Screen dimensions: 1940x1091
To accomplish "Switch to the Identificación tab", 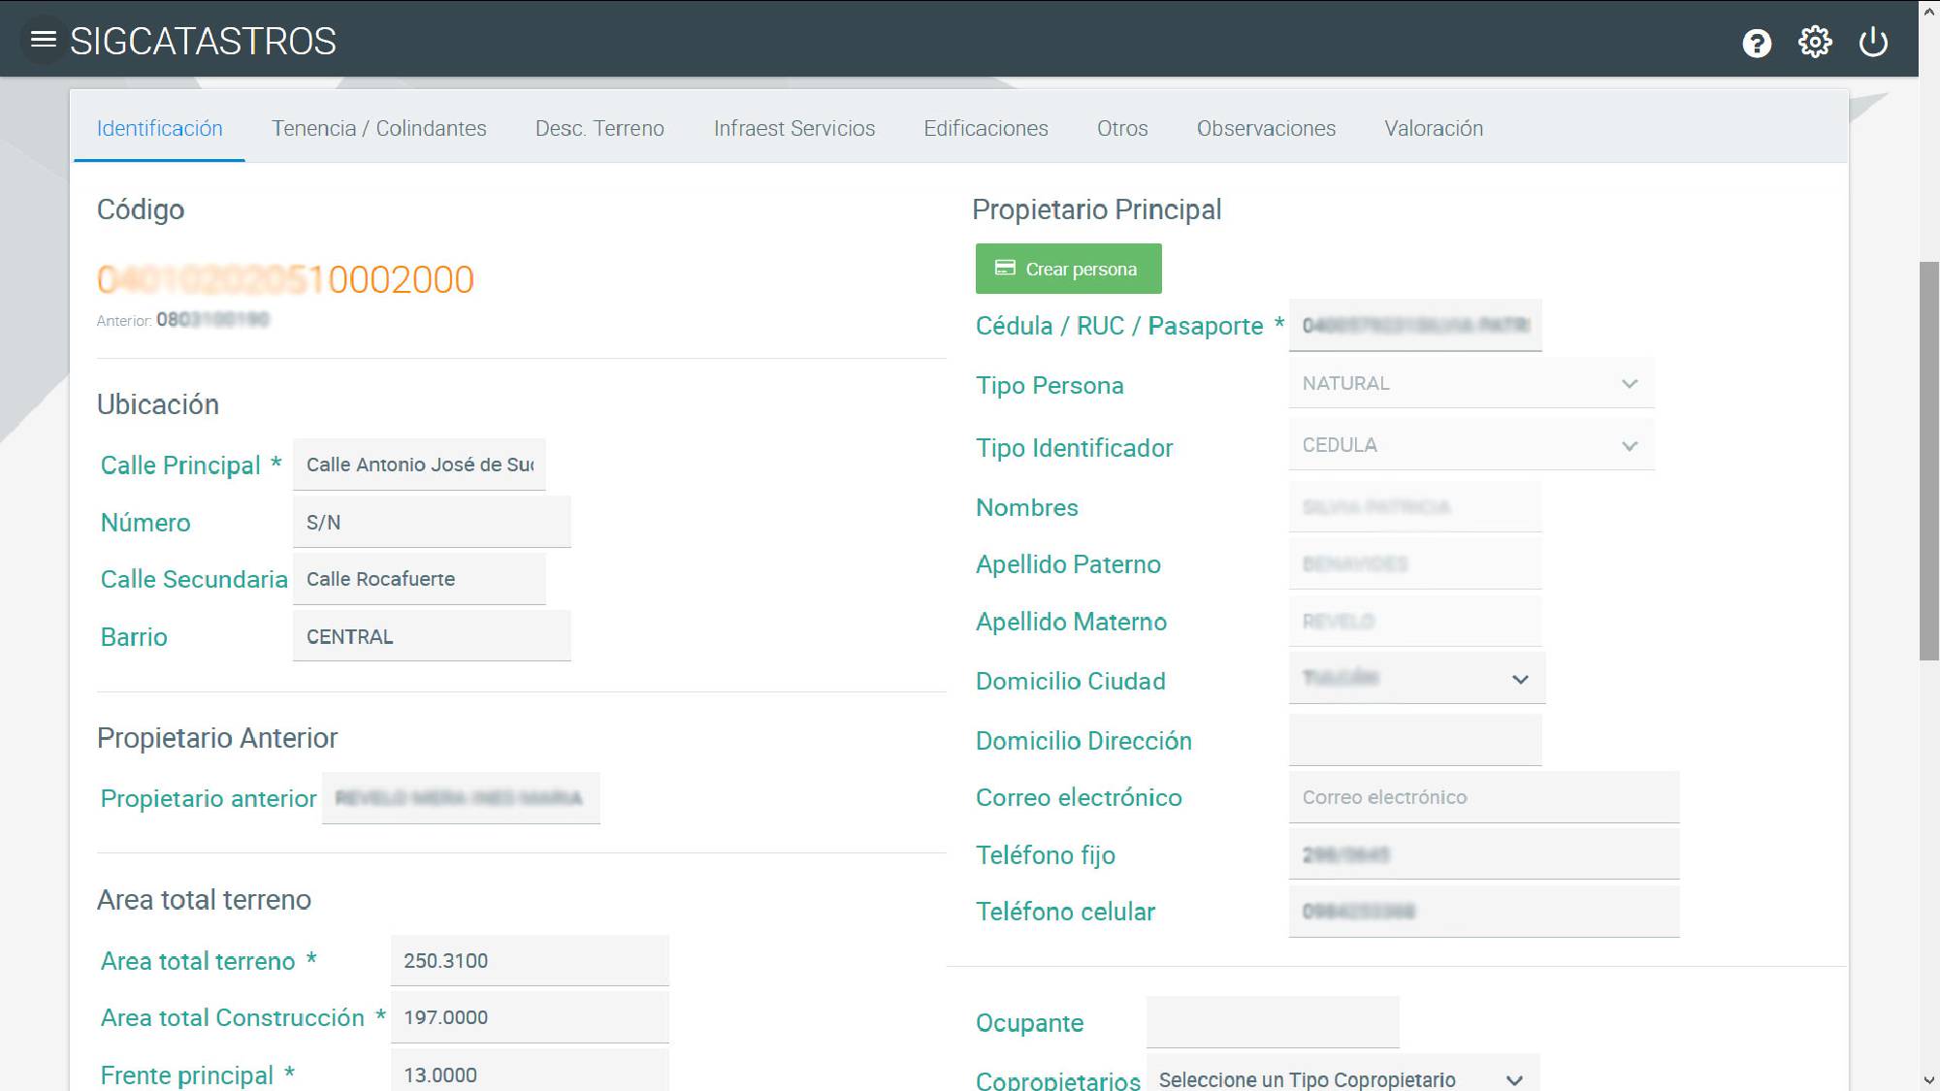I will [159, 128].
